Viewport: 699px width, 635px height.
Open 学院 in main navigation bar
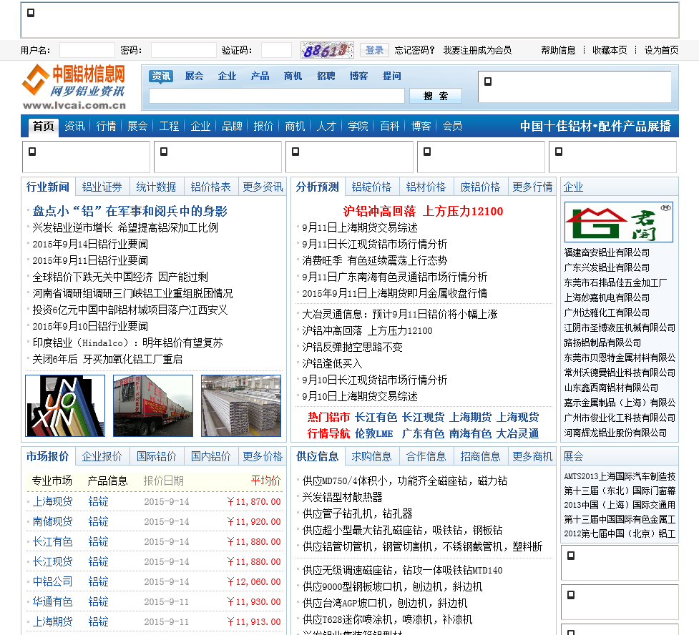358,126
